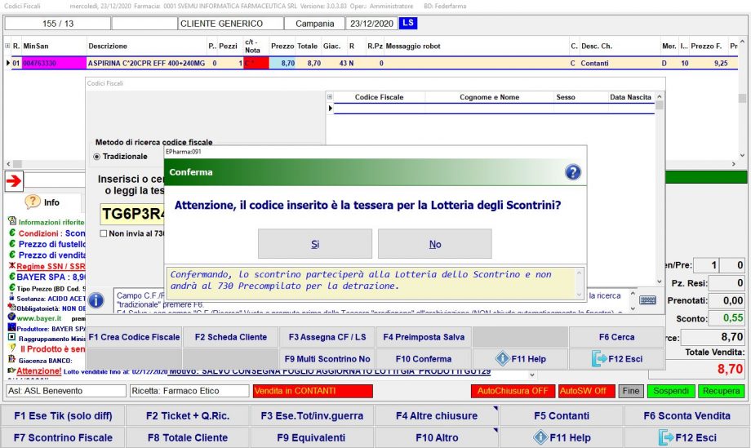Click the red arrow icon
Screen dimensions: 751x448
tap(14, 180)
